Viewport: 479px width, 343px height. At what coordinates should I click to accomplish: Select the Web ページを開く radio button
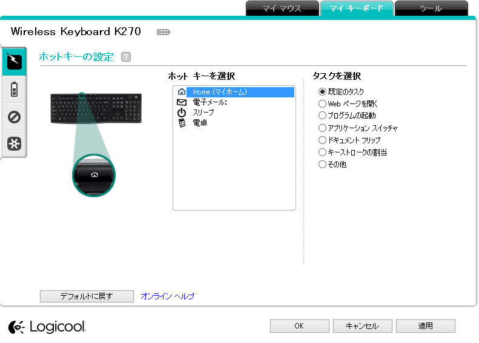pos(322,104)
